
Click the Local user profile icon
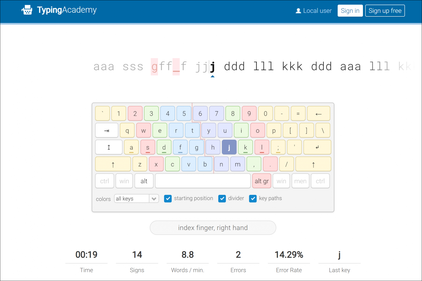(298, 11)
